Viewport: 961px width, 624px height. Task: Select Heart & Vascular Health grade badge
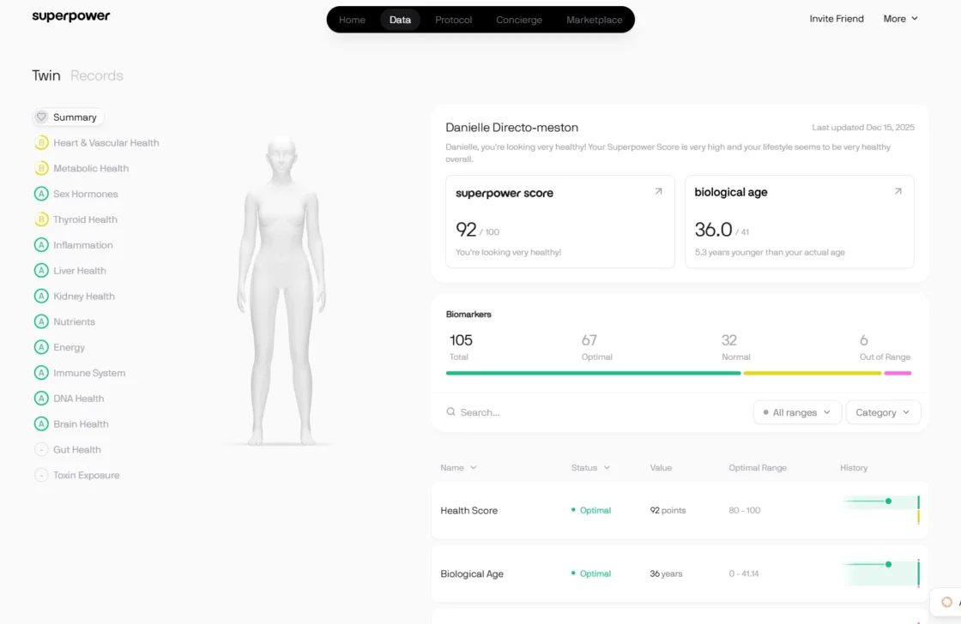(x=40, y=143)
